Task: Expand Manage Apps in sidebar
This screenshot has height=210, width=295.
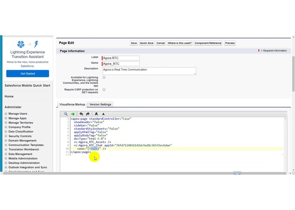Action: point(6,118)
